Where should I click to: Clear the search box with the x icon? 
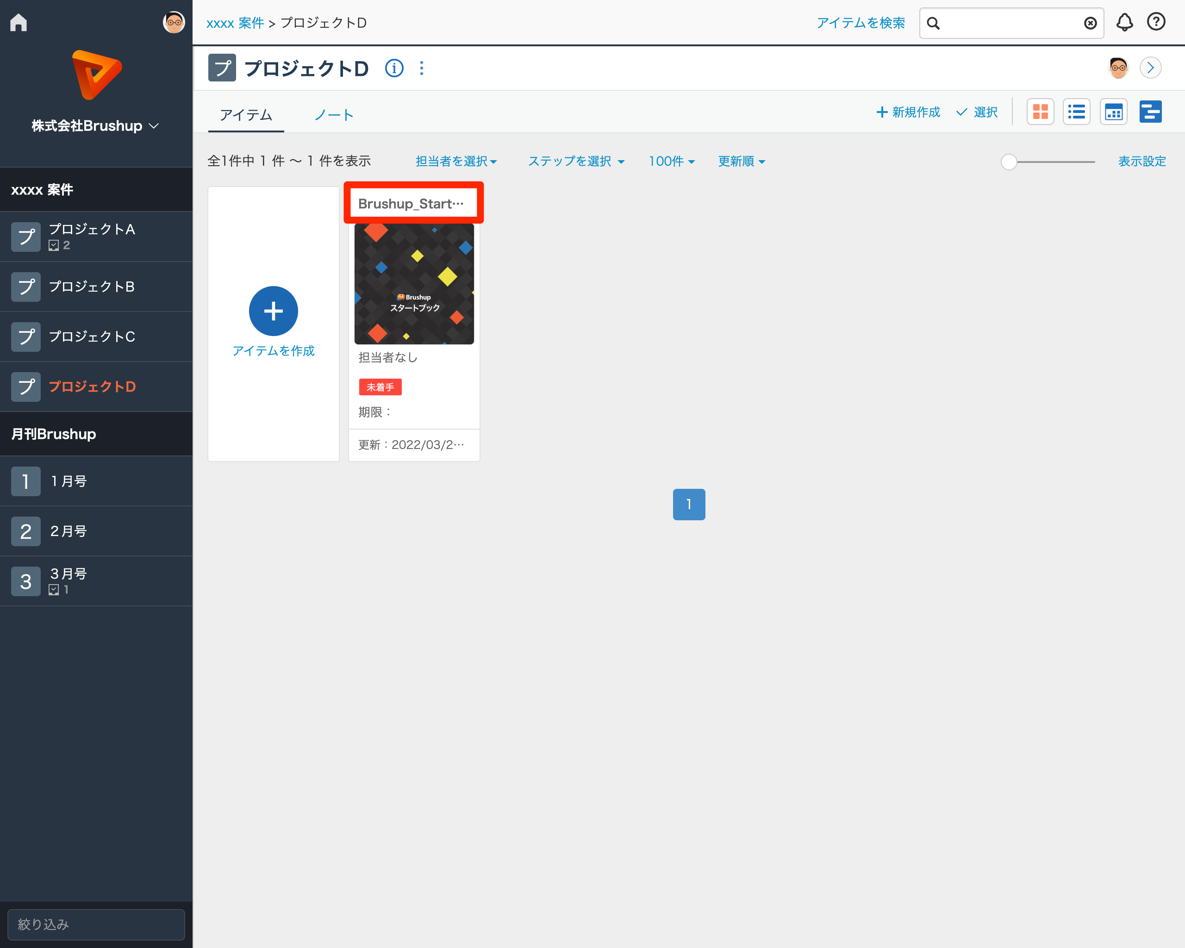(x=1091, y=23)
